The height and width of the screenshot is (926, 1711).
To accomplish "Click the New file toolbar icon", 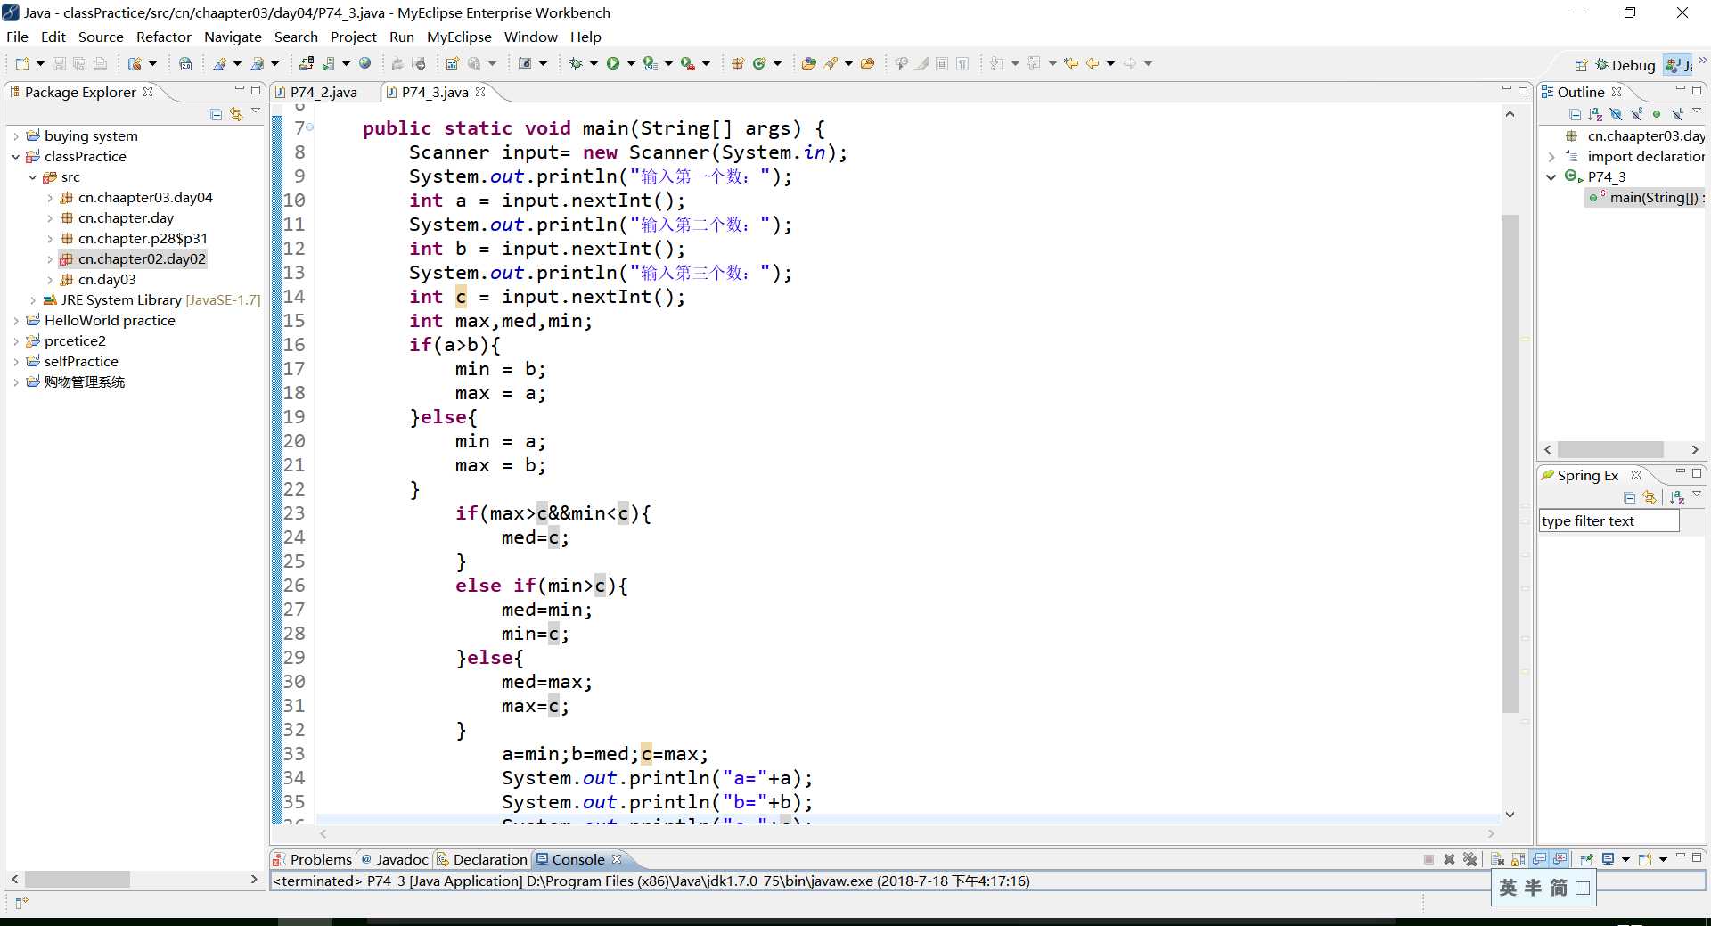I will click(22, 63).
